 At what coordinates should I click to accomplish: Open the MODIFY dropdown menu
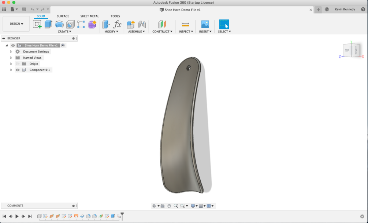click(x=111, y=31)
